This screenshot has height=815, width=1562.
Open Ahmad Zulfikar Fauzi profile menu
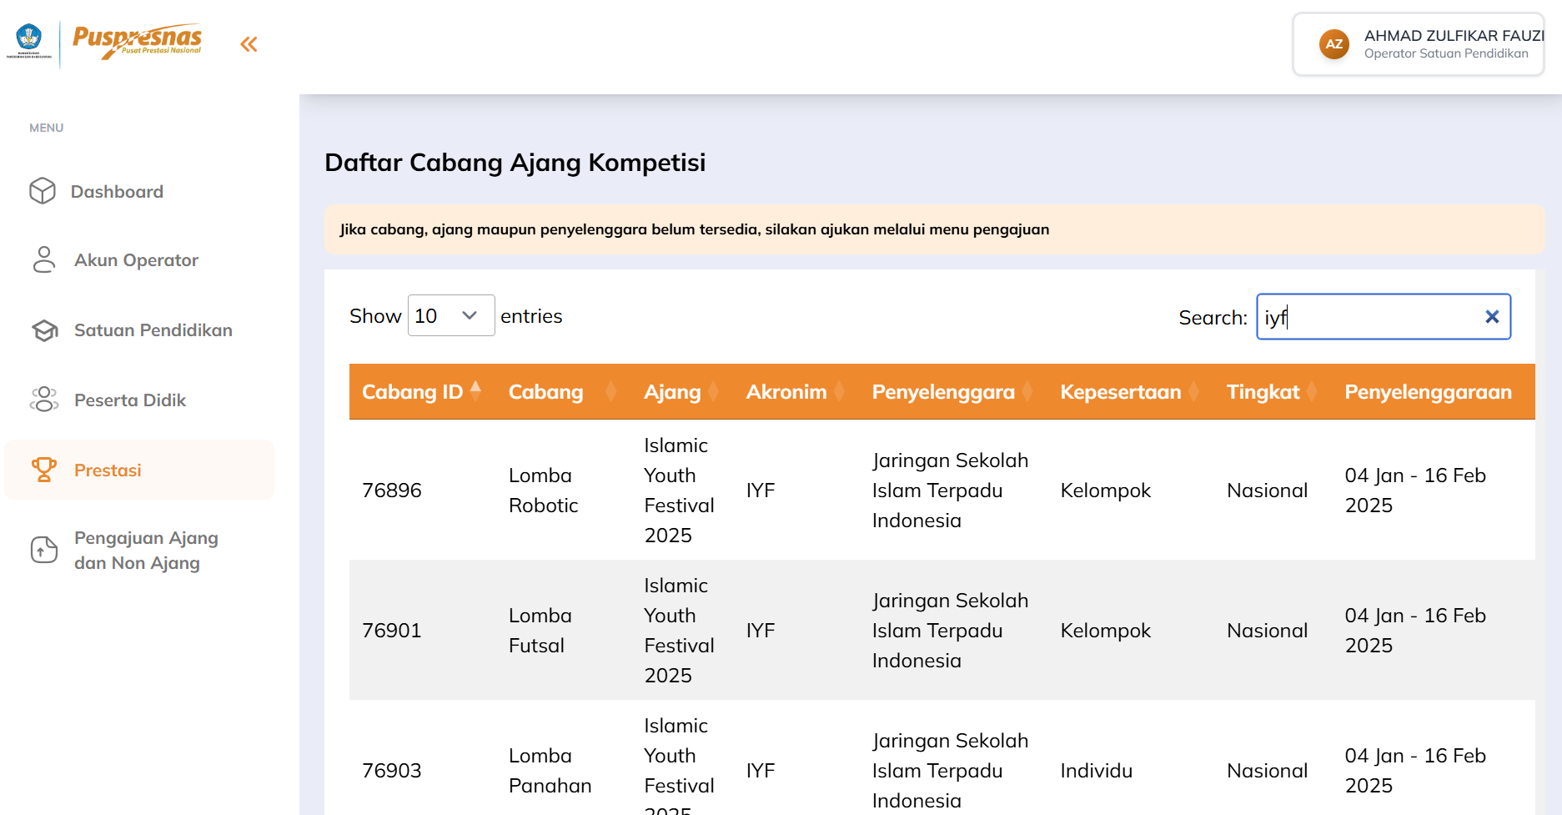click(x=1453, y=44)
